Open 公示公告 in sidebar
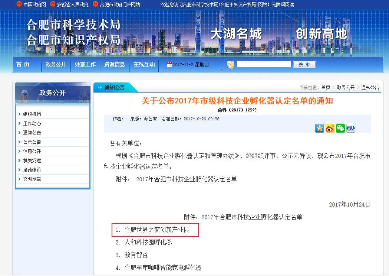The height and width of the screenshot is (276, 389). point(32,142)
